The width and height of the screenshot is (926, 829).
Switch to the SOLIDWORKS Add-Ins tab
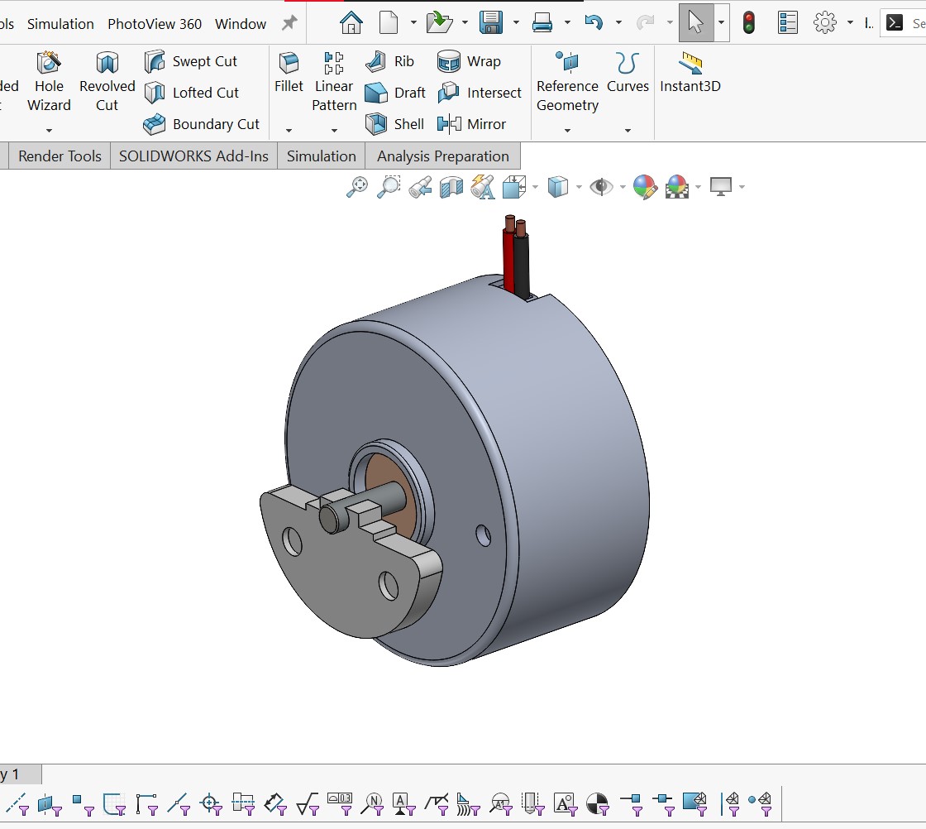pyautogui.click(x=193, y=156)
